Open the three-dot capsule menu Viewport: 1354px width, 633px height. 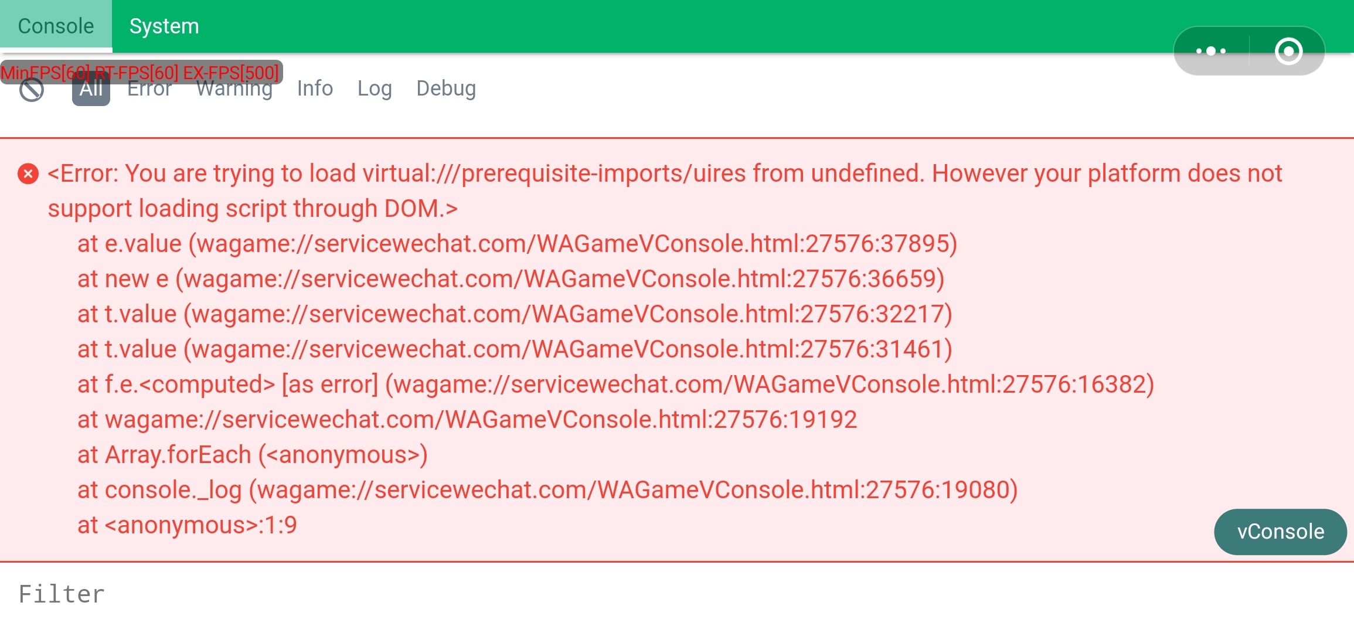coord(1211,51)
